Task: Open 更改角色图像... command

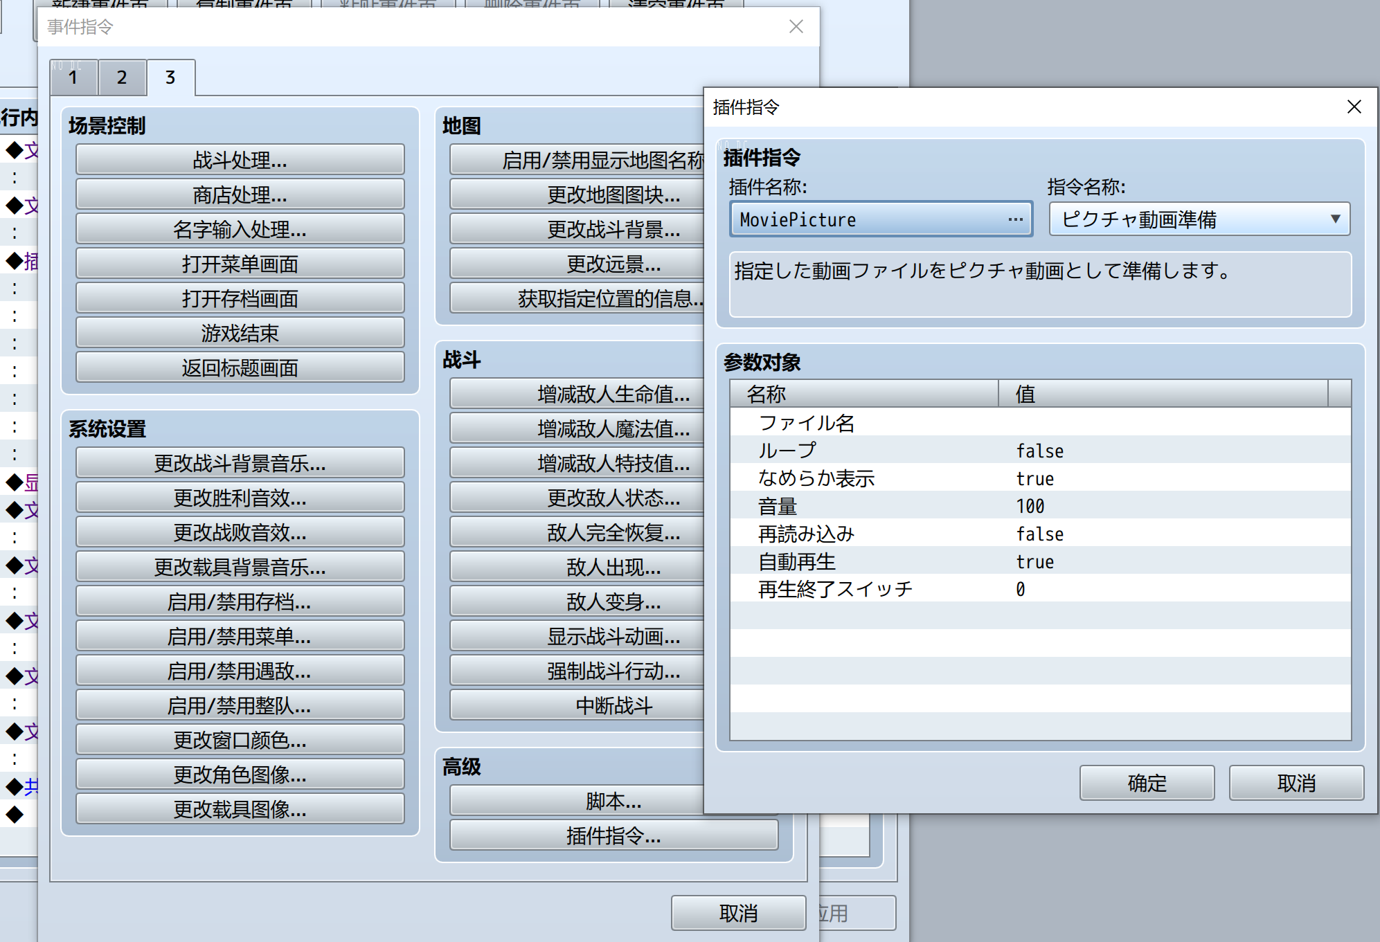Action: (240, 775)
